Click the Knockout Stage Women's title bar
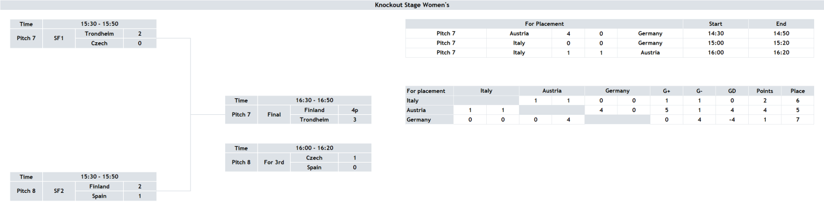This screenshot has height=211, width=824. point(412,5)
